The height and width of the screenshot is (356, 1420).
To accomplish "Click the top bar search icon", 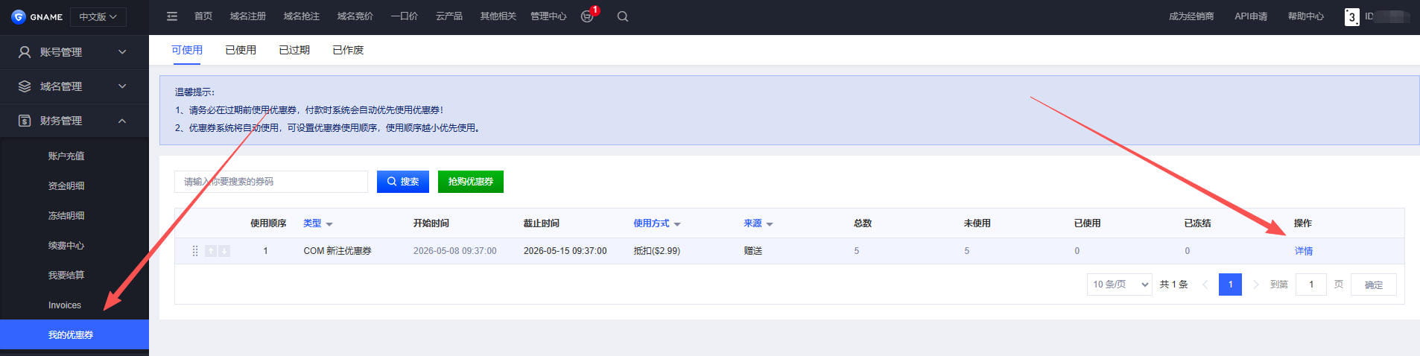I will [623, 16].
